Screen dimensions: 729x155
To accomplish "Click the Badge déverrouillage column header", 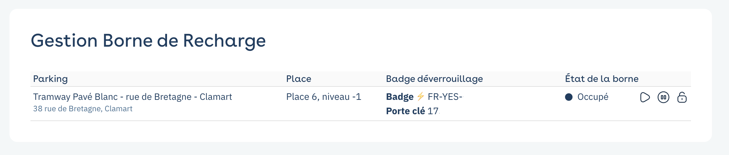I will [x=434, y=79].
